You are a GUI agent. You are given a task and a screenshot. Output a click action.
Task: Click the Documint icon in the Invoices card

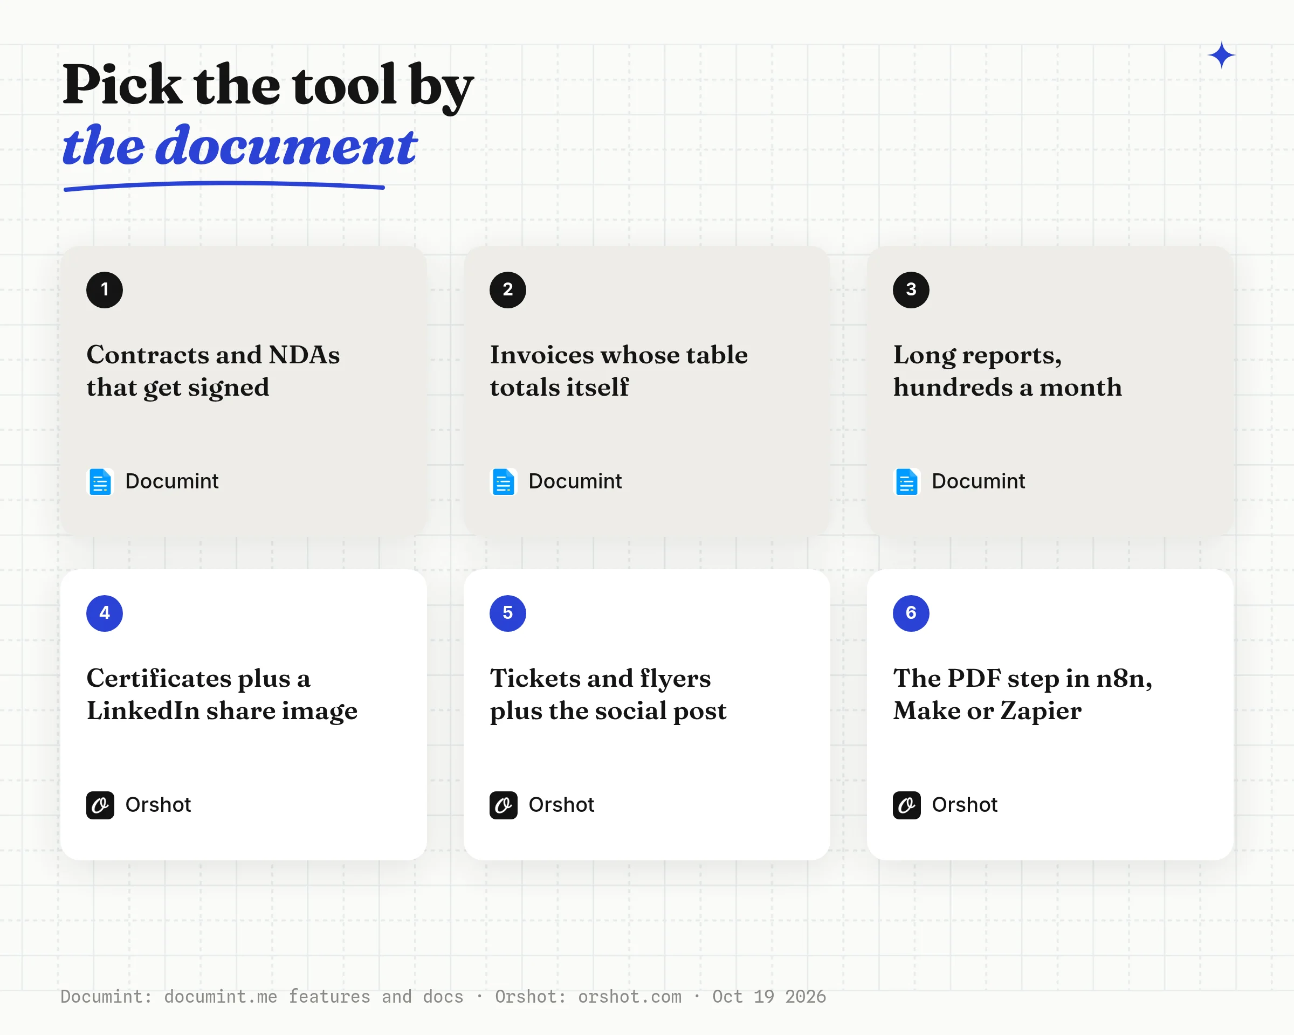[x=504, y=481]
